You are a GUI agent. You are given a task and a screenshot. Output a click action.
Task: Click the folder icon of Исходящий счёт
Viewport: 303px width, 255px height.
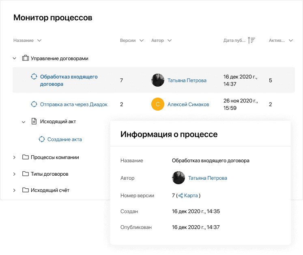[25, 190]
